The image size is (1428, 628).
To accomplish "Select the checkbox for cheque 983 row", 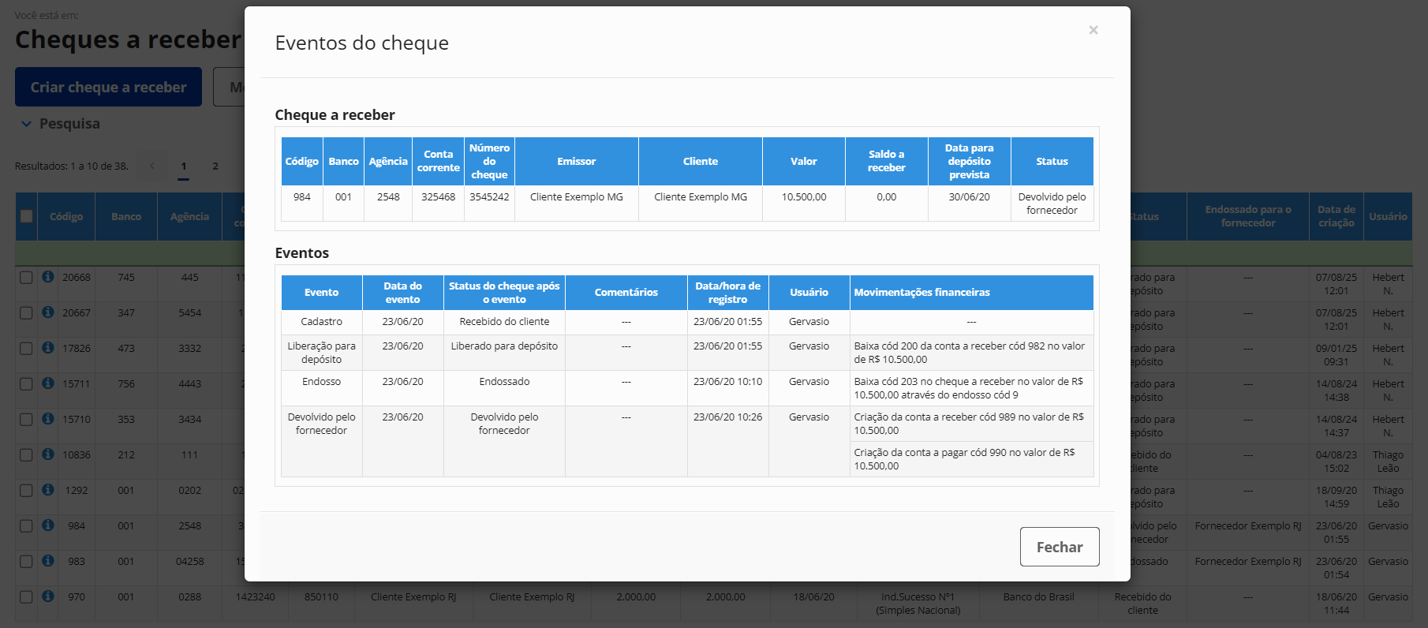I will pos(26,562).
